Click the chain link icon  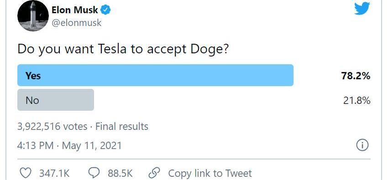tap(154, 173)
